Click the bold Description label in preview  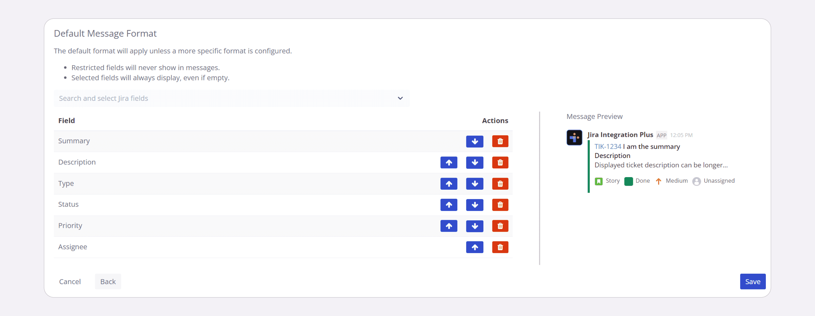tap(612, 156)
